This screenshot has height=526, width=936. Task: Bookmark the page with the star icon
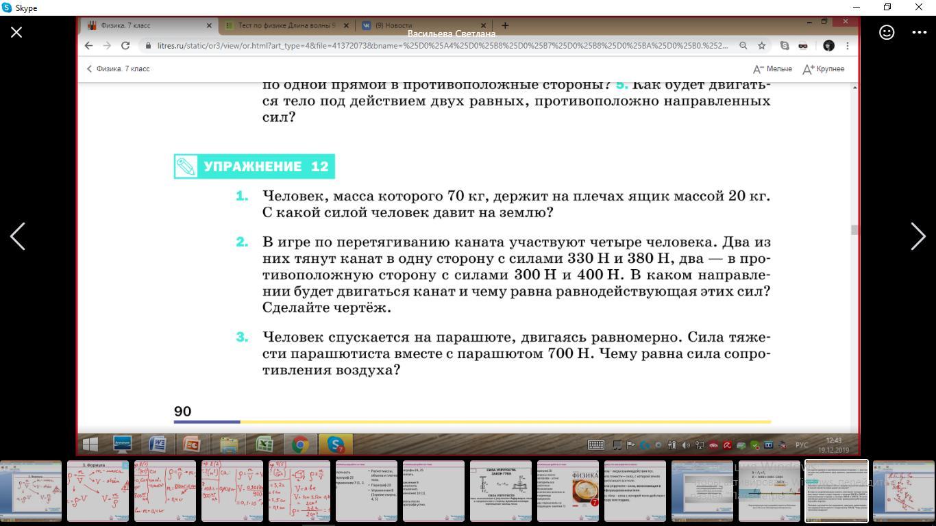coord(761,45)
